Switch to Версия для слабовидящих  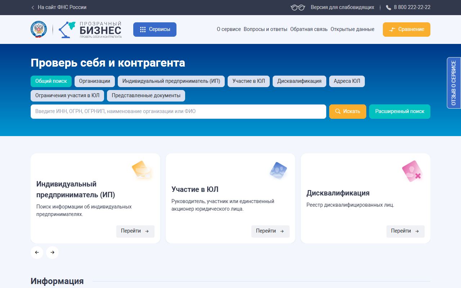pos(343,7)
